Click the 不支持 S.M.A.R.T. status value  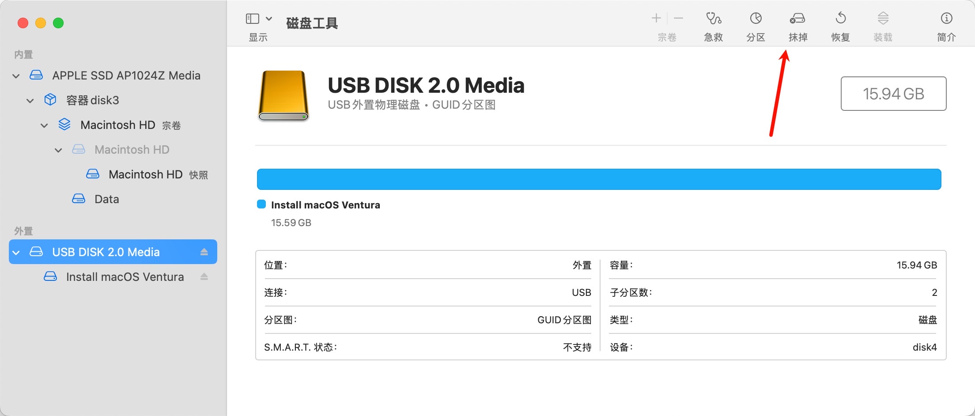click(x=577, y=347)
